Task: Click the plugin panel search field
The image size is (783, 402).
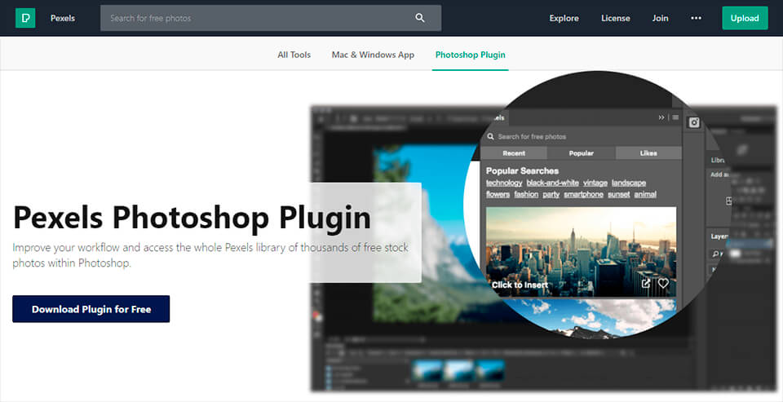Action: [x=582, y=136]
